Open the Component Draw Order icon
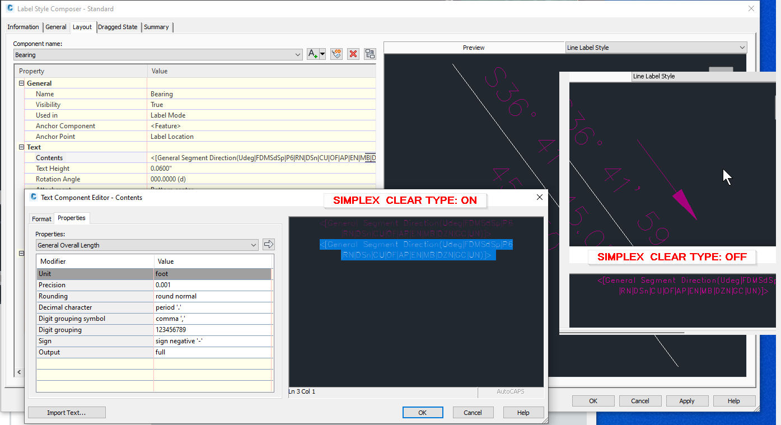 370,54
